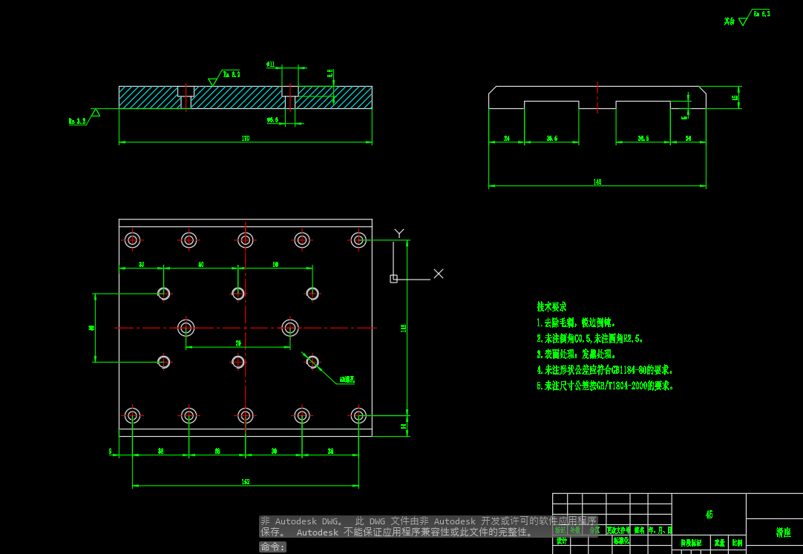
Task: Select the 比例 cell in title block
Action: [738, 543]
